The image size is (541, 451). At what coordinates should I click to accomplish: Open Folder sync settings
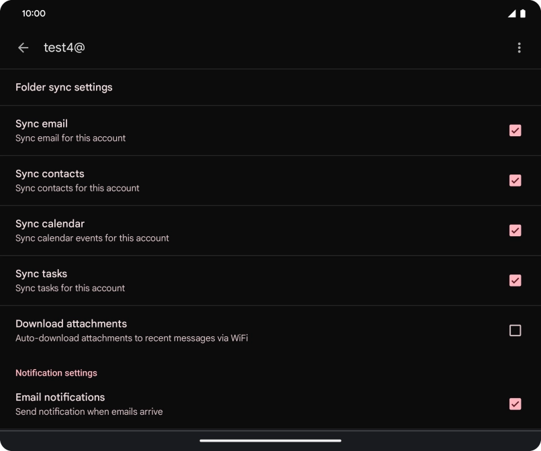pyautogui.click(x=64, y=87)
